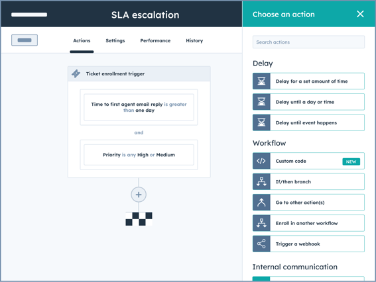The height and width of the screenshot is (282, 376).
Task: Click the hourglass icon for set amount delay
Action: pos(261,81)
